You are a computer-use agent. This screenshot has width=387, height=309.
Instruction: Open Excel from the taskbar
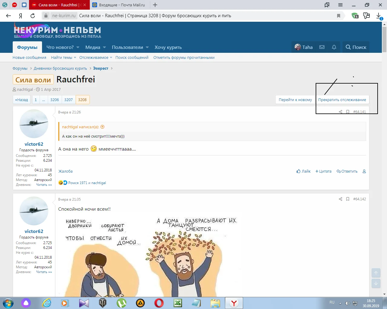[178, 303]
